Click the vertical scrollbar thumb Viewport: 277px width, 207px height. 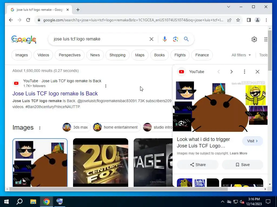coord(270,50)
